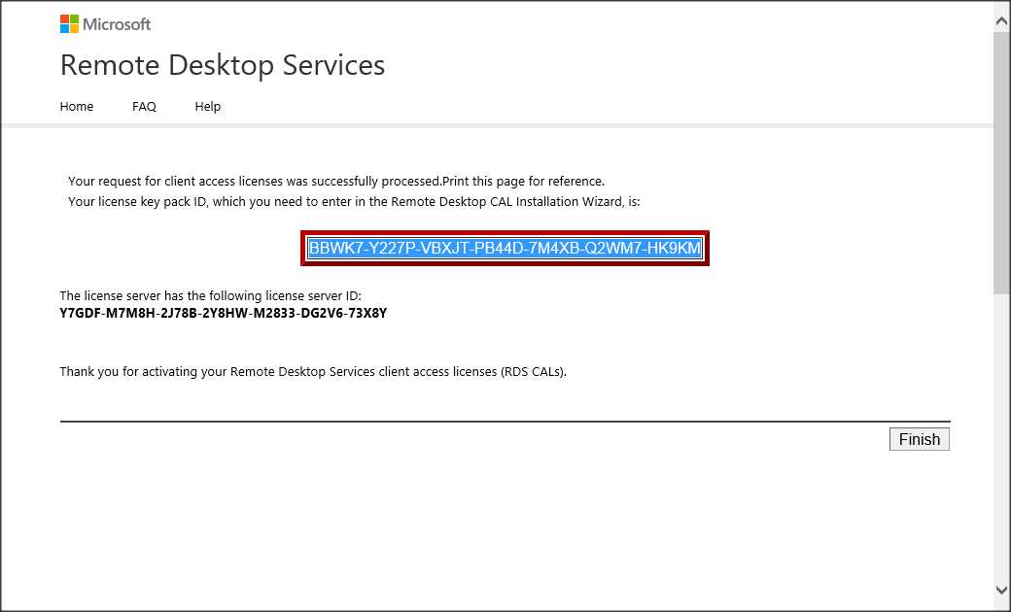The height and width of the screenshot is (612, 1011).
Task: Open the FAQ page
Action: (x=144, y=107)
